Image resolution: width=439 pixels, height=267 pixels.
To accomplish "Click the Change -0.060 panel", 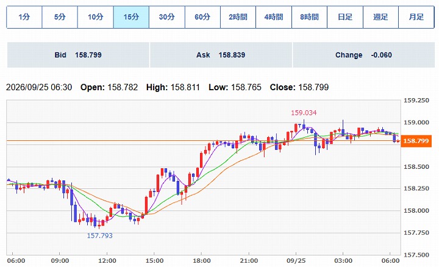I will click(363, 55).
